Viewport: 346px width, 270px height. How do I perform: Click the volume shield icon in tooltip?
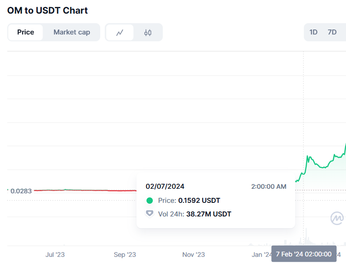(x=150, y=213)
